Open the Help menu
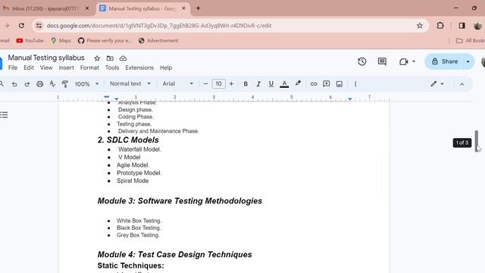 click(166, 67)
